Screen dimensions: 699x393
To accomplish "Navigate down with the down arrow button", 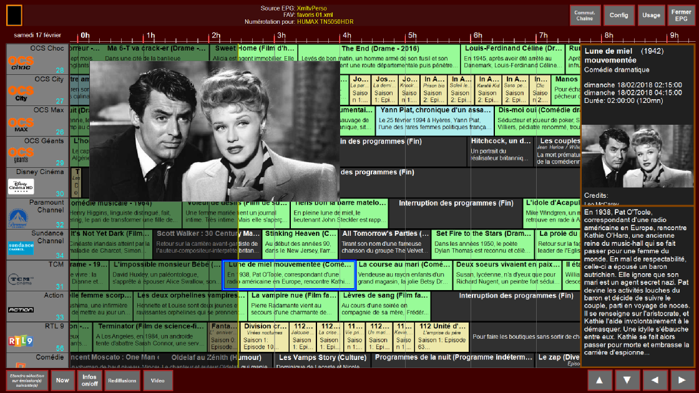I will pyautogui.click(x=627, y=380).
